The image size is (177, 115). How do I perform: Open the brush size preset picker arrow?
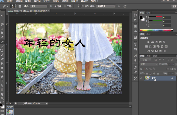[x=16, y=6]
